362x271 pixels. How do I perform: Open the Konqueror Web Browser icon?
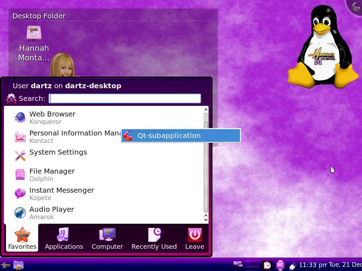pos(20,118)
